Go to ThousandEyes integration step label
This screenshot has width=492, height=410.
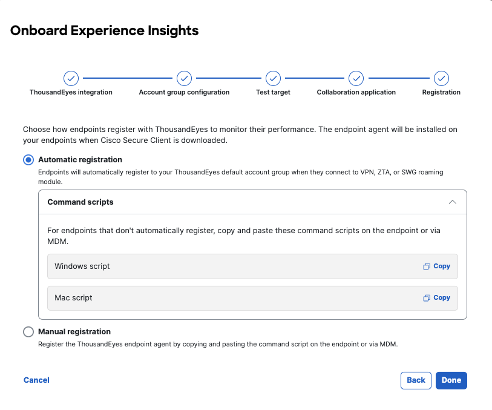[71, 93]
